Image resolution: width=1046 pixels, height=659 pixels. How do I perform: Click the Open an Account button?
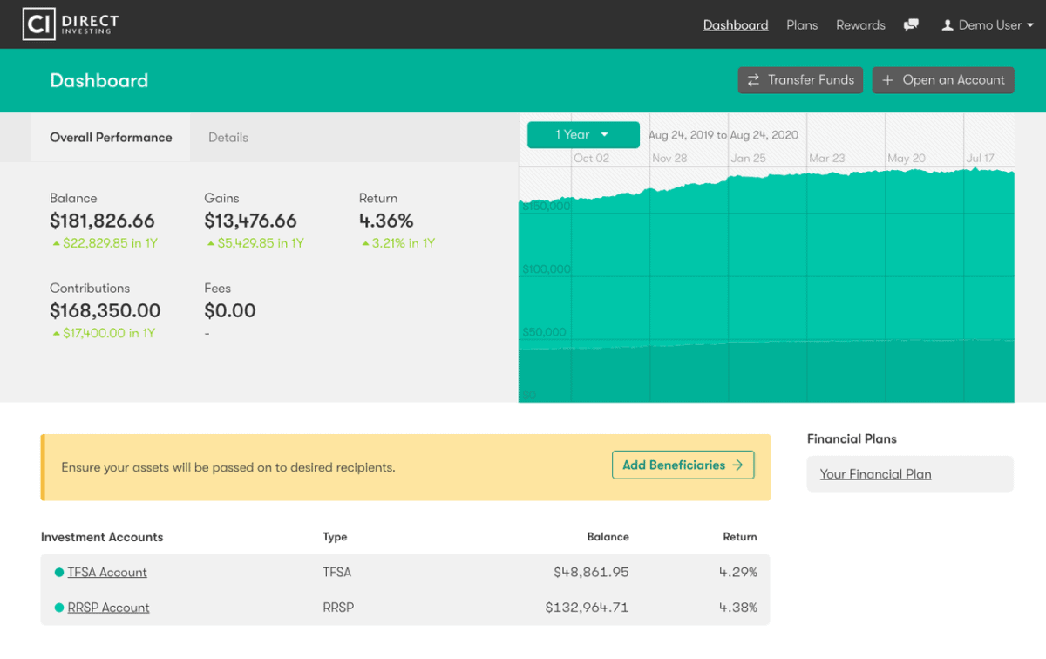[943, 80]
